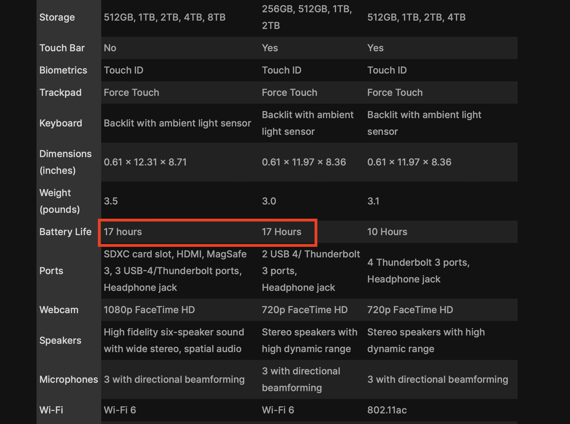
Task: Click the Biometrics row header
Action: (x=63, y=70)
